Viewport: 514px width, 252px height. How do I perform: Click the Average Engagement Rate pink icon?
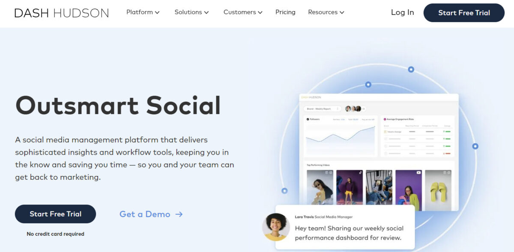point(385,119)
